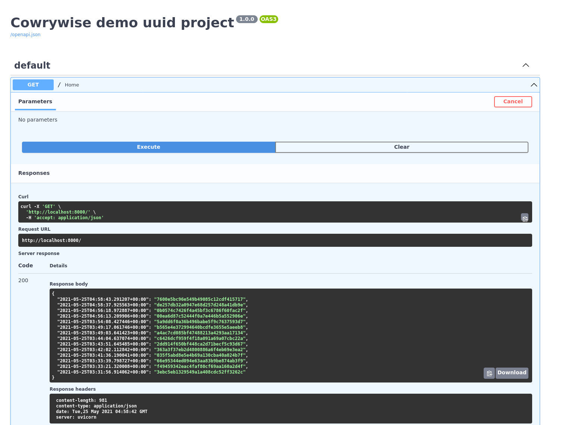
Task: Click the Cowrywise demo uuid project title
Action: click(122, 23)
